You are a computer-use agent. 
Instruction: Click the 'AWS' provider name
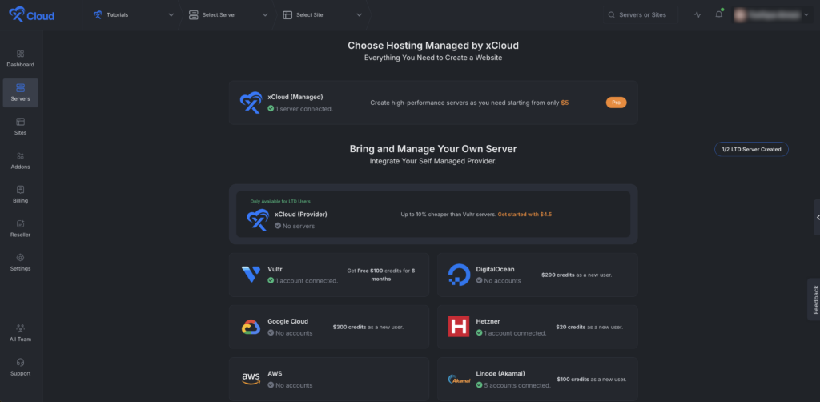click(x=275, y=374)
